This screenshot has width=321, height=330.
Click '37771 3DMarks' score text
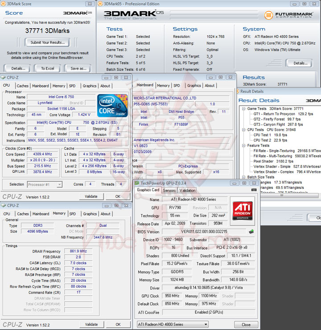(x=47, y=31)
